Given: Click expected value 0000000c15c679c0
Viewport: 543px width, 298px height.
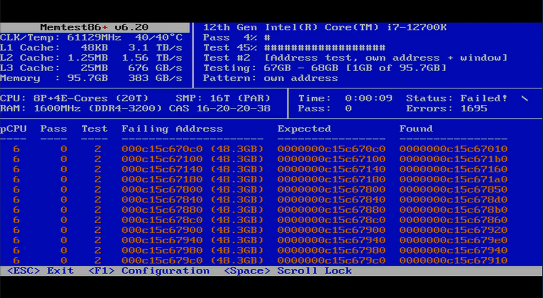Looking at the screenshot, I should [x=331, y=261].
